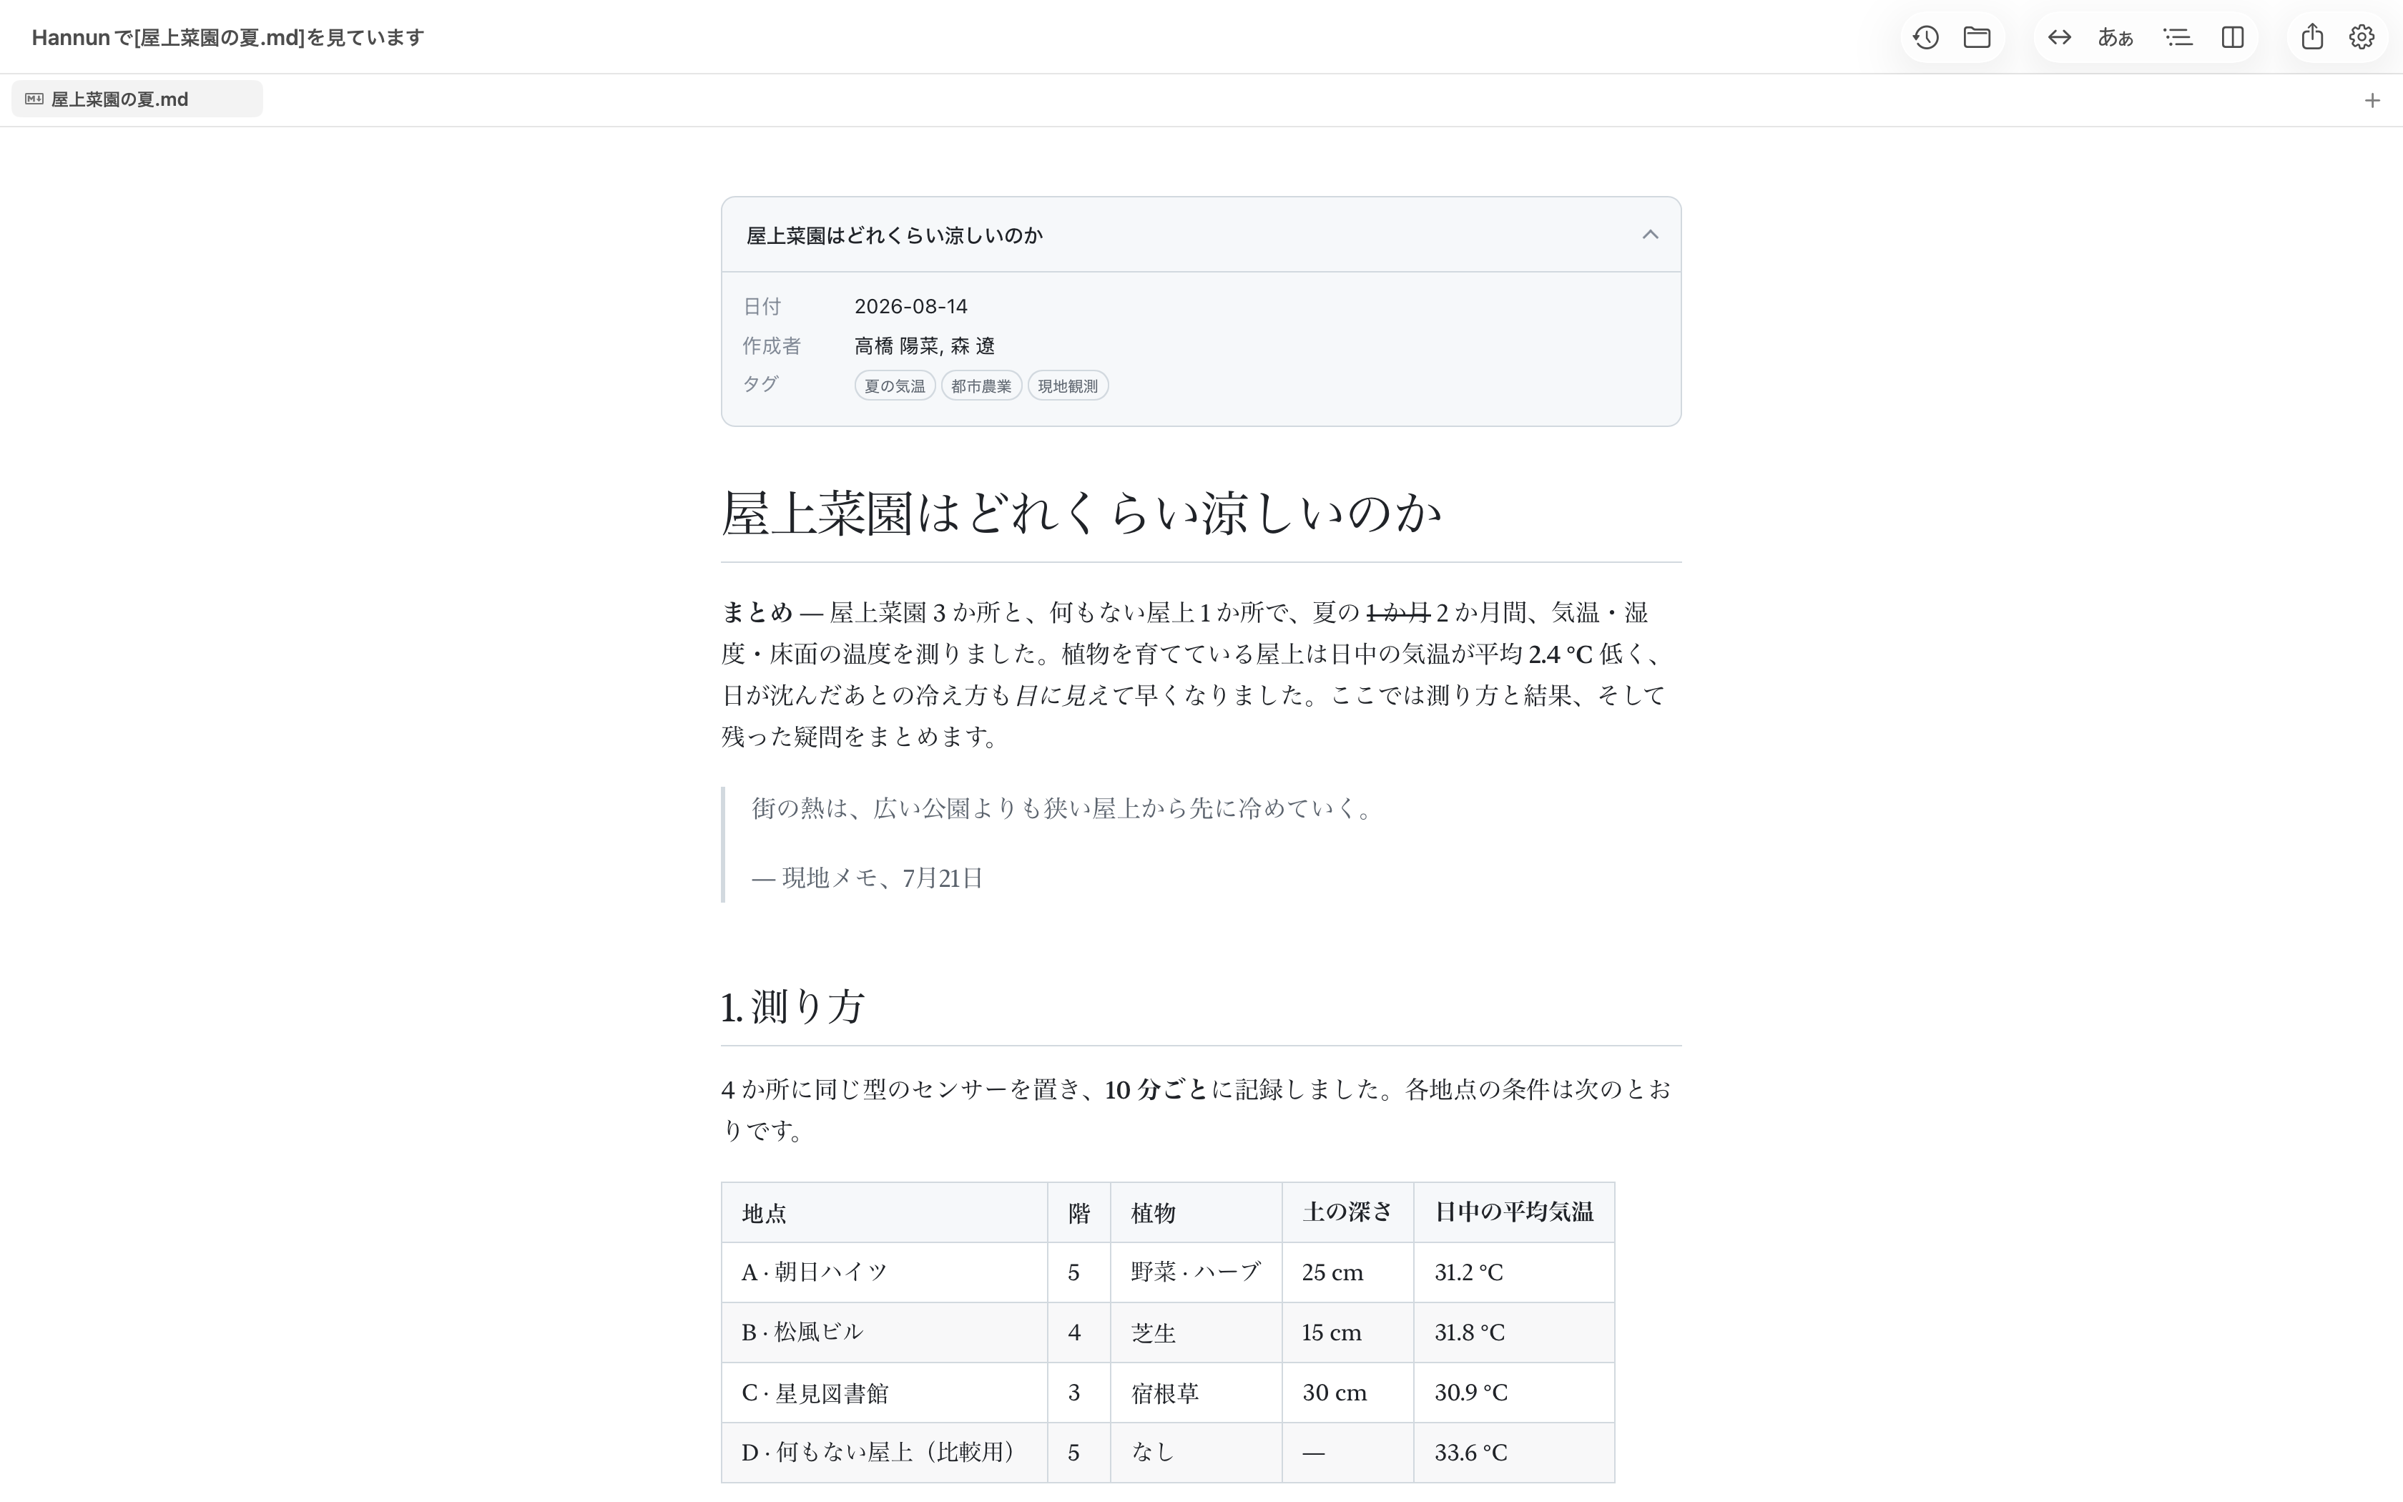Open settings gear icon

pos(2362,38)
